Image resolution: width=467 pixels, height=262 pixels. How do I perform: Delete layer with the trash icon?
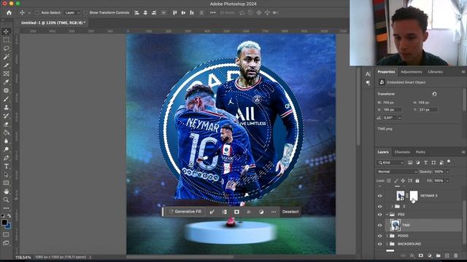(x=455, y=255)
